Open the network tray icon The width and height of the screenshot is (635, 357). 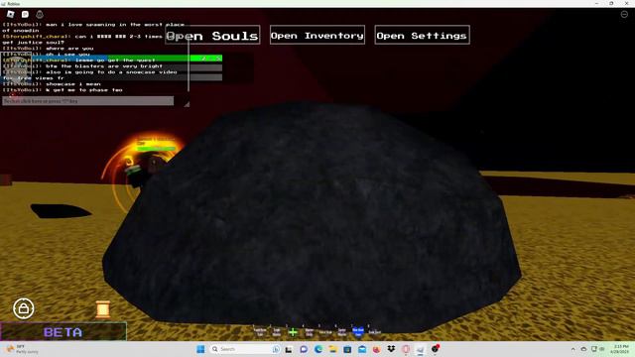click(594, 349)
